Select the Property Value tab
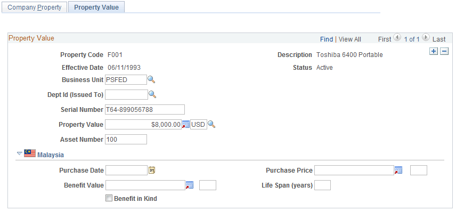 coord(96,7)
